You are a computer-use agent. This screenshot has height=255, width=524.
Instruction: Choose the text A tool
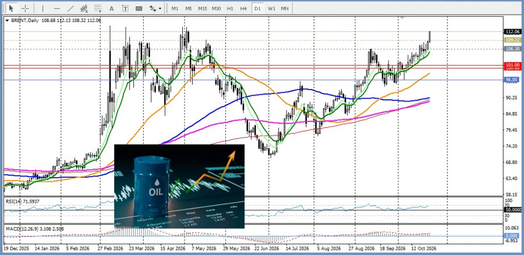tap(112, 8)
